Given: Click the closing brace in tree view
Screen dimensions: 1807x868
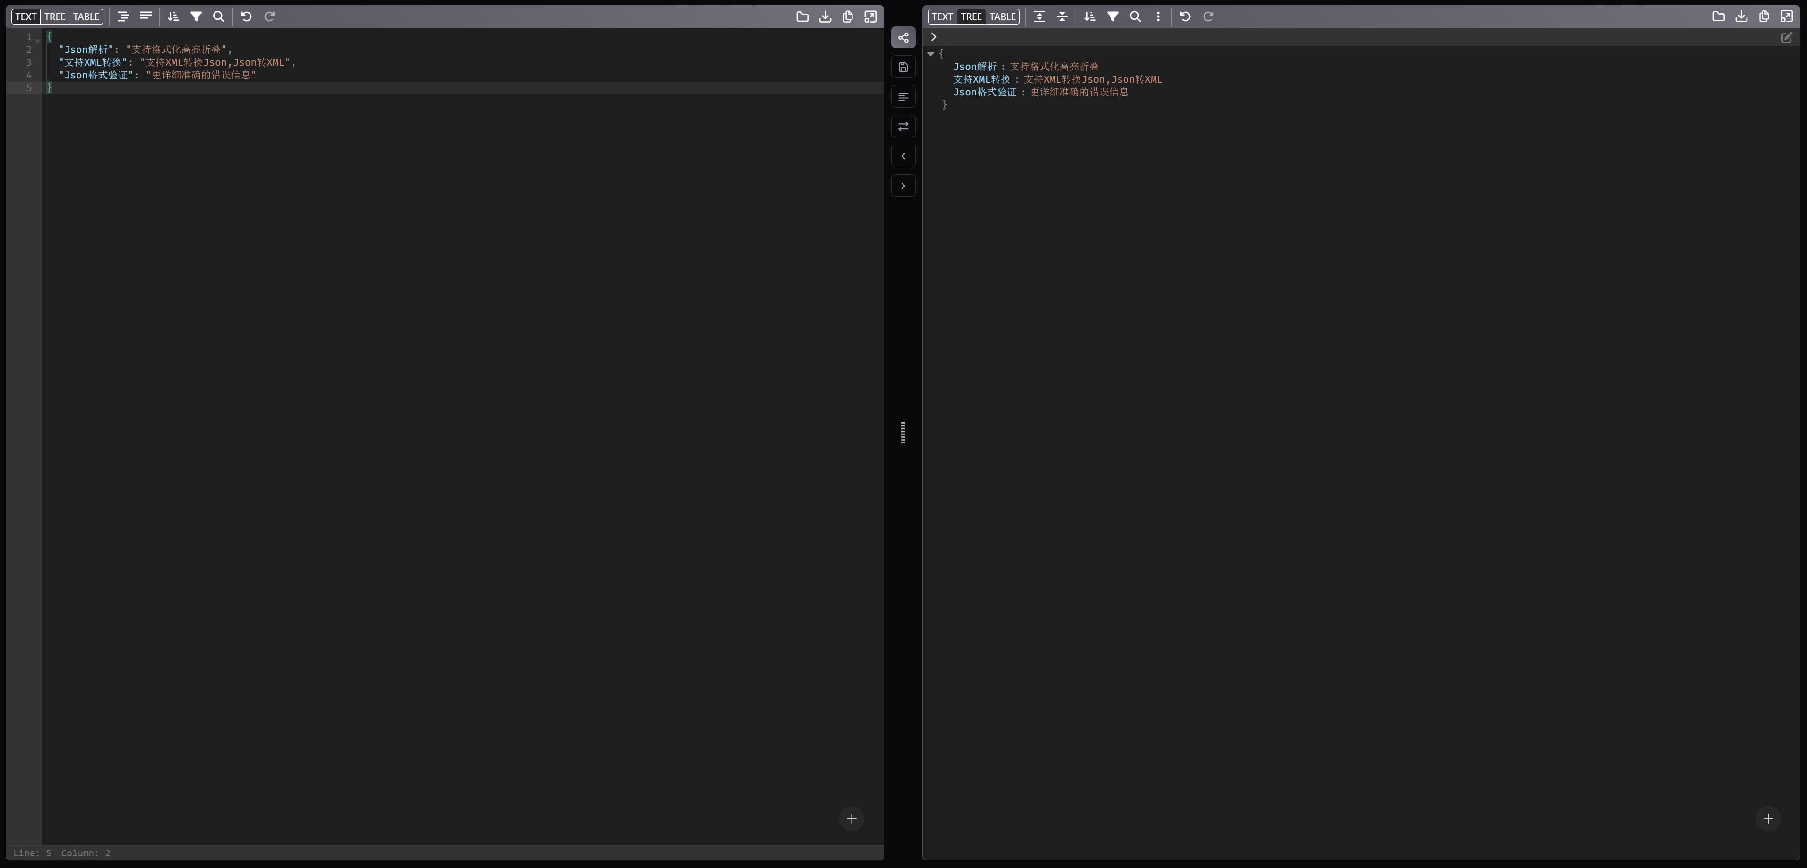Looking at the screenshot, I should (945, 105).
